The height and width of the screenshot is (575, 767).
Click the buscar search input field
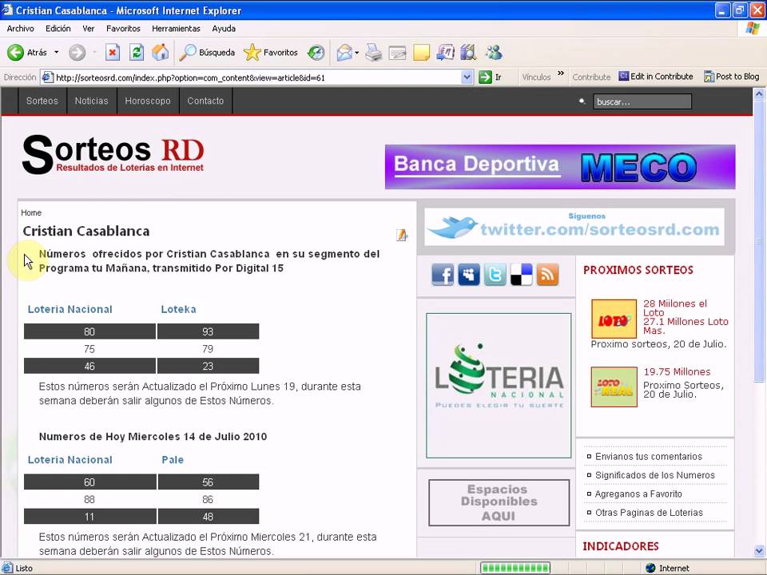point(642,101)
